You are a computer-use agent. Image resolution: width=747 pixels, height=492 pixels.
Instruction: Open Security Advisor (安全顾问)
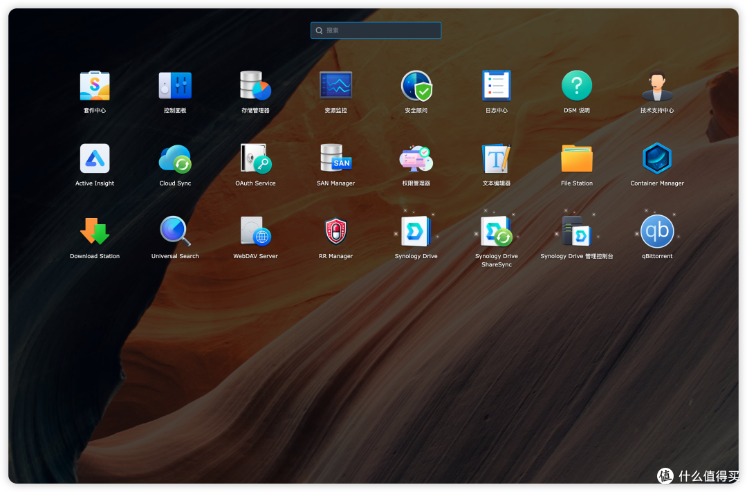tap(416, 86)
